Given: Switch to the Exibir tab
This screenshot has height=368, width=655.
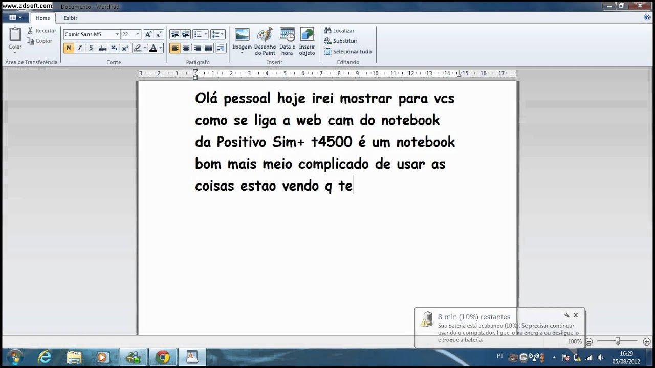Looking at the screenshot, I should tap(70, 18).
